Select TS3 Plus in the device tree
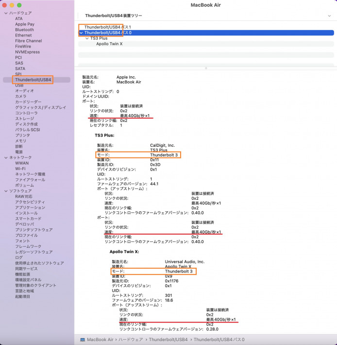 [99, 38]
